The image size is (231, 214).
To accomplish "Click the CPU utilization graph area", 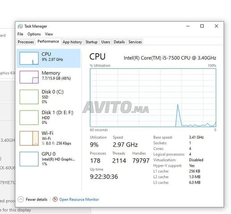I will [x=153, y=98].
